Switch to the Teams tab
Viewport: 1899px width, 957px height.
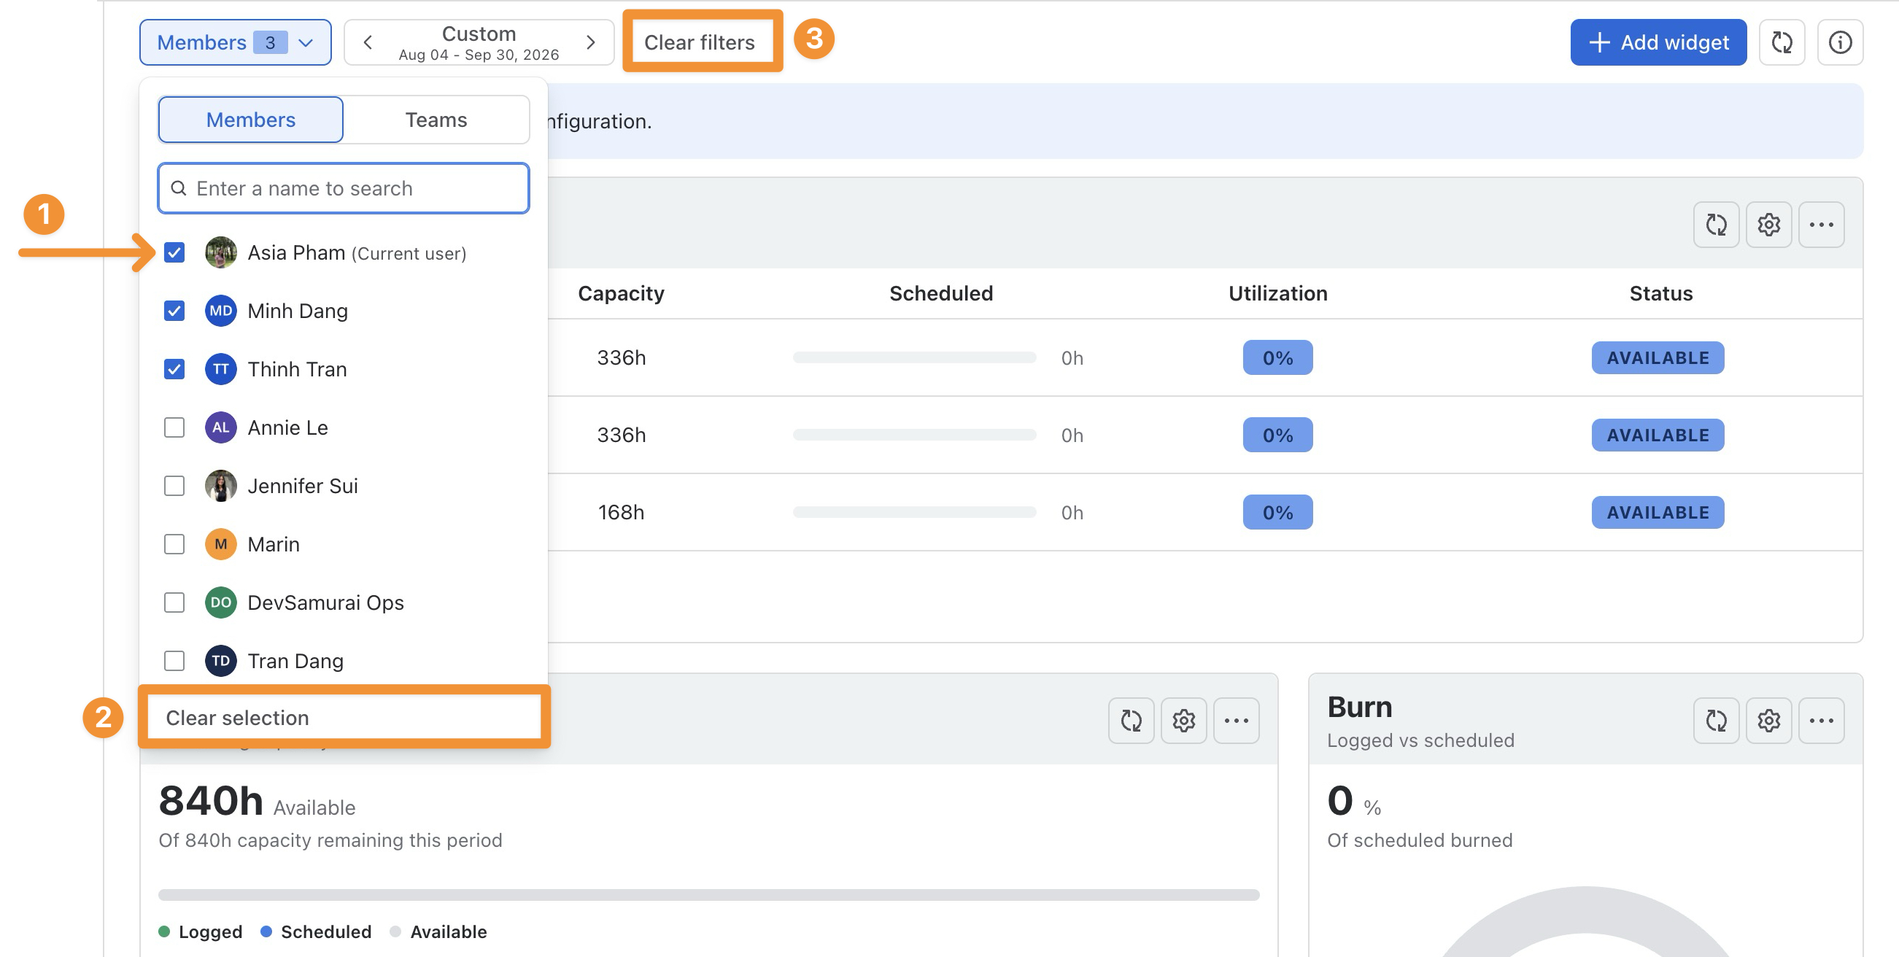(436, 120)
